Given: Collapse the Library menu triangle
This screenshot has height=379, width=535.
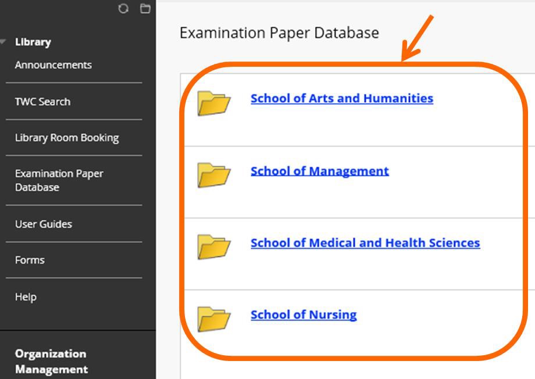Looking at the screenshot, I should tap(3, 42).
